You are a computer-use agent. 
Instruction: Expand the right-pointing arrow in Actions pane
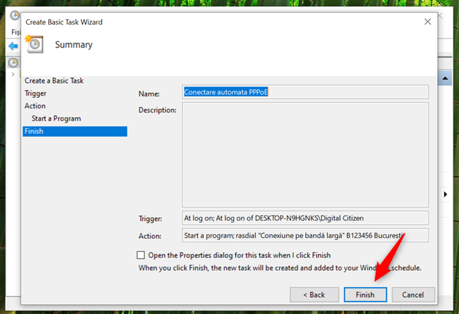(446, 194)
